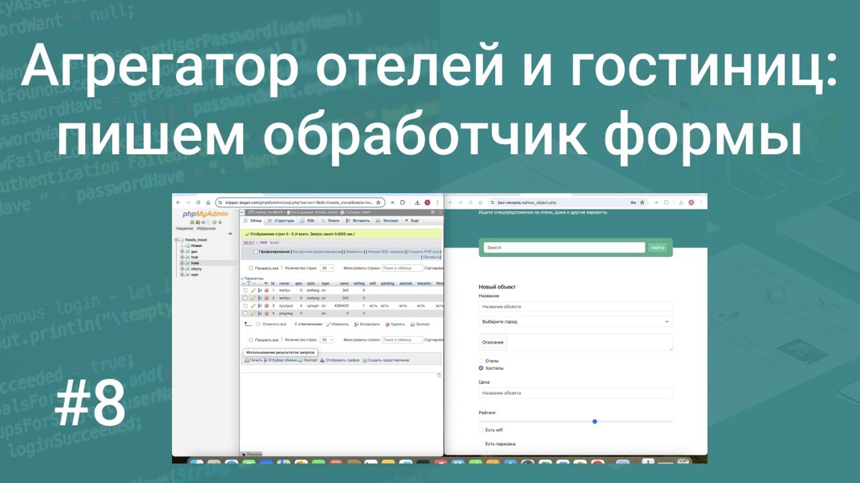The image size is (860, 483).
Task: Click Удалить below the table
Action: [395, 324]
